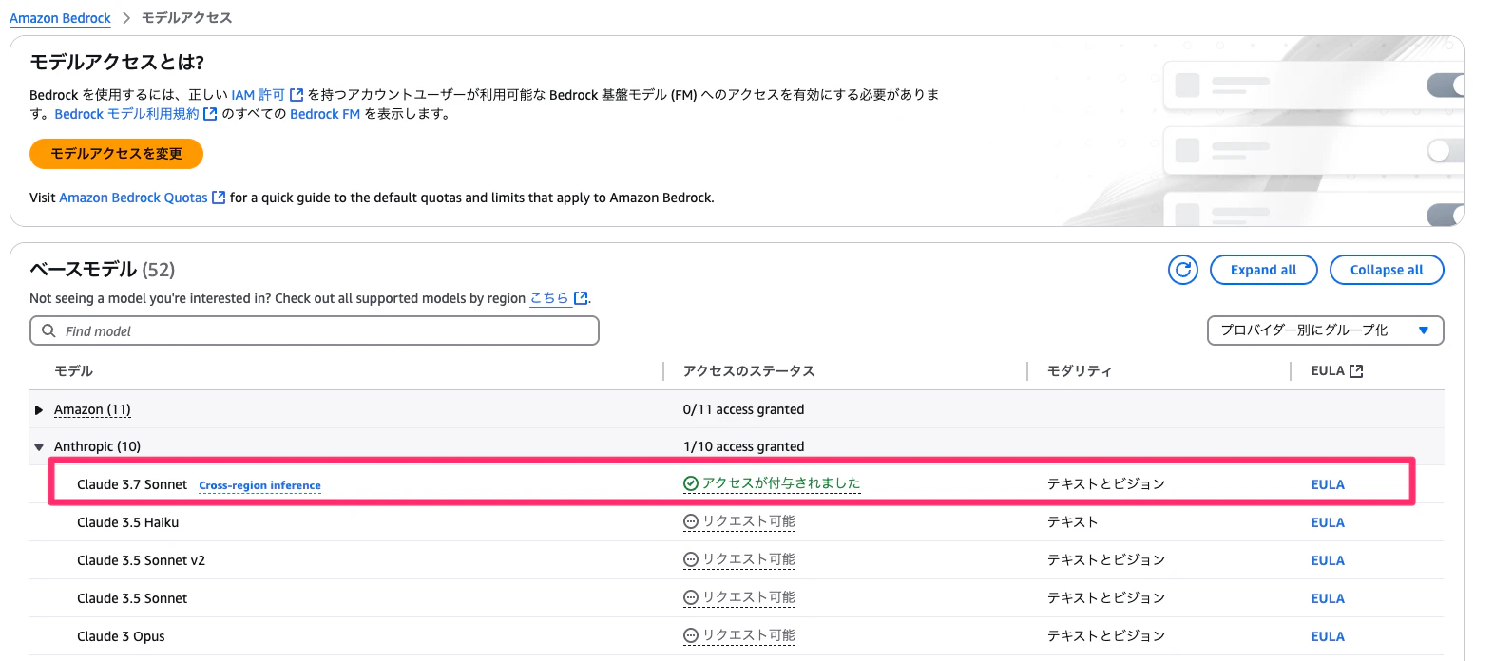Click request status icon for Claude 3.5 Sonnet

pos(691,597)
